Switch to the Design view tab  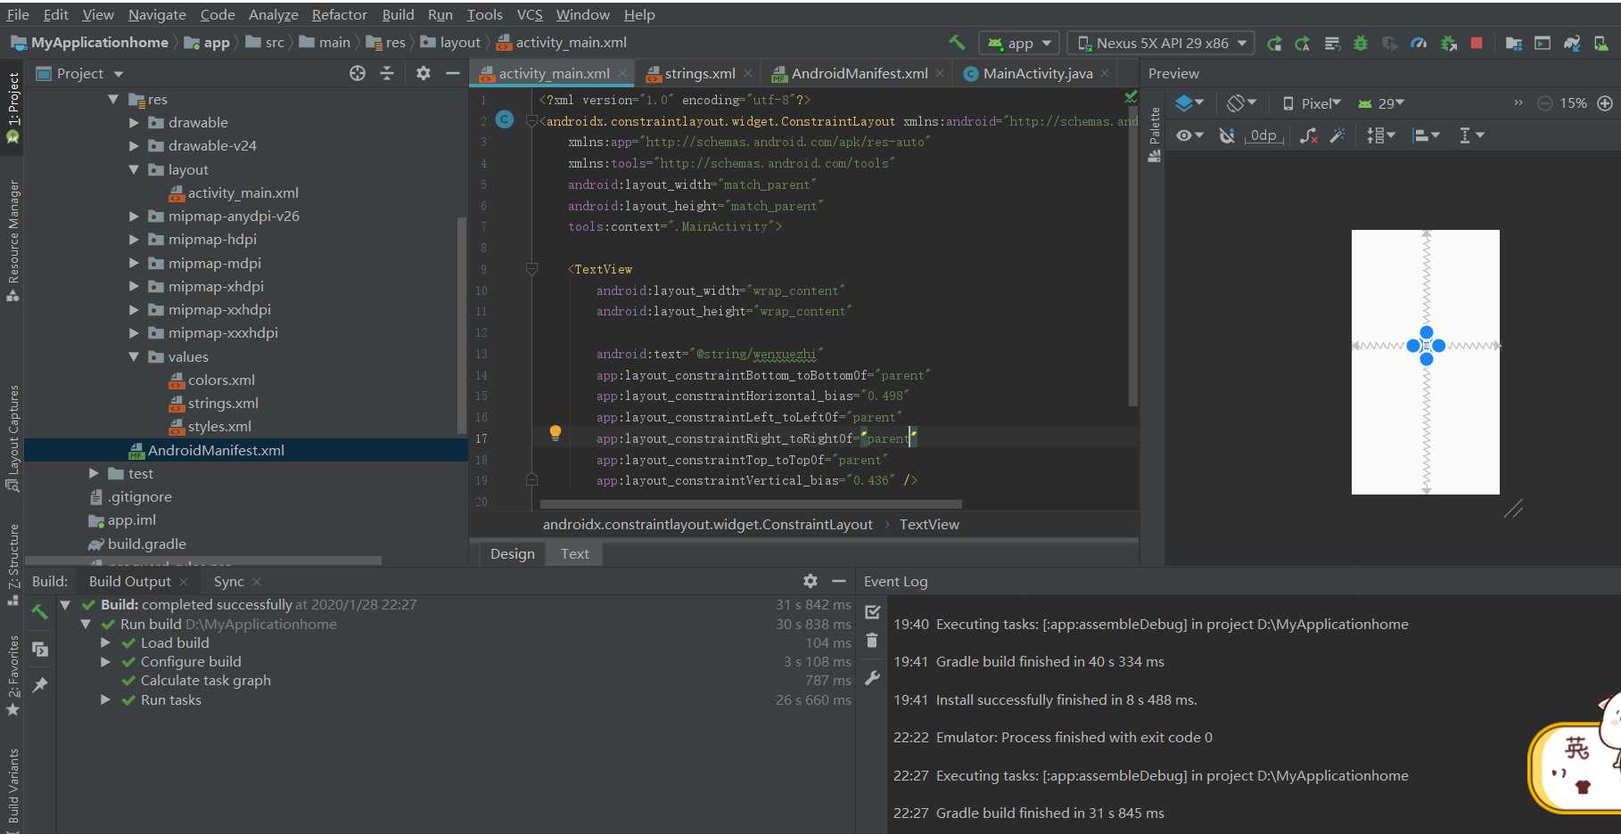pos(513,553)
